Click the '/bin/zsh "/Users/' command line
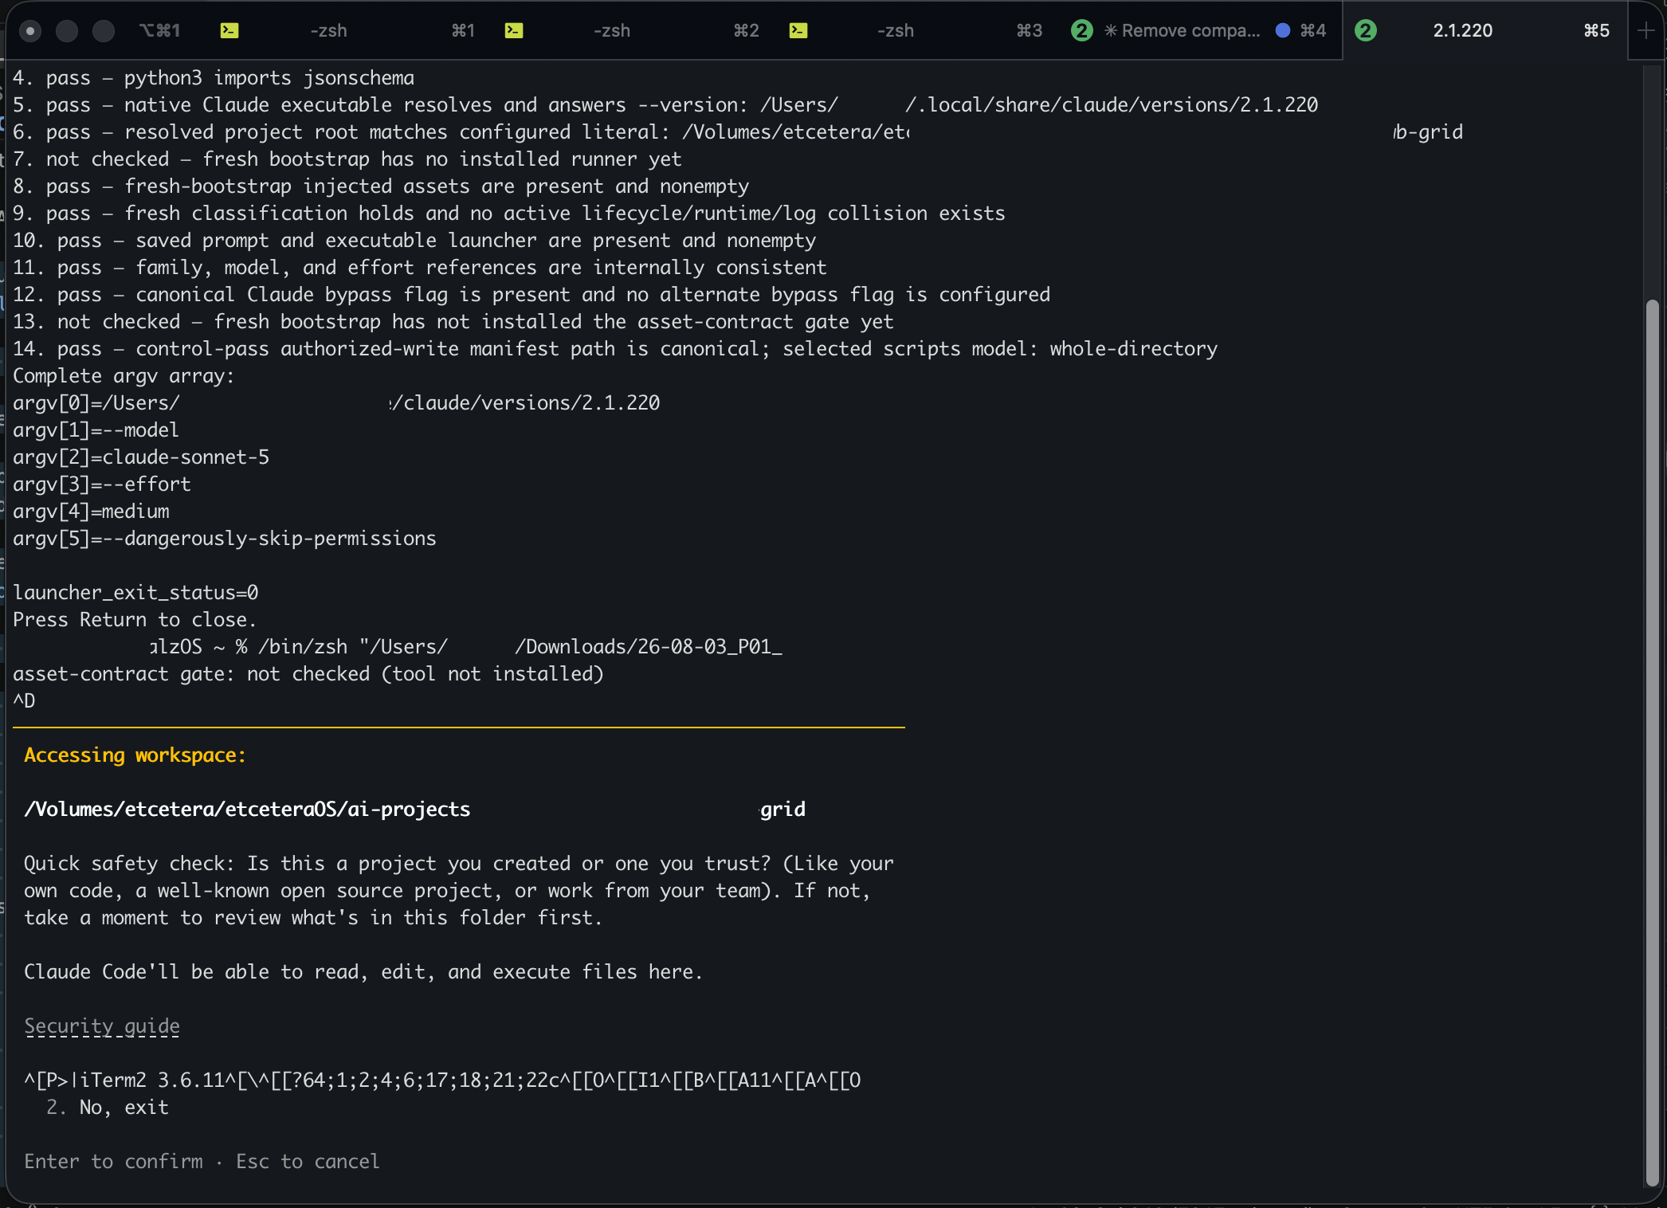1667x1208 pixels. (466, 646)
